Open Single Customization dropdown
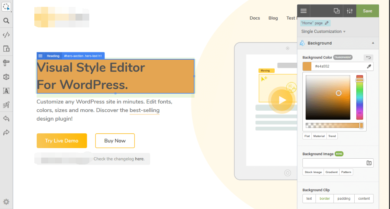390x209 pixels. [323, 32]
